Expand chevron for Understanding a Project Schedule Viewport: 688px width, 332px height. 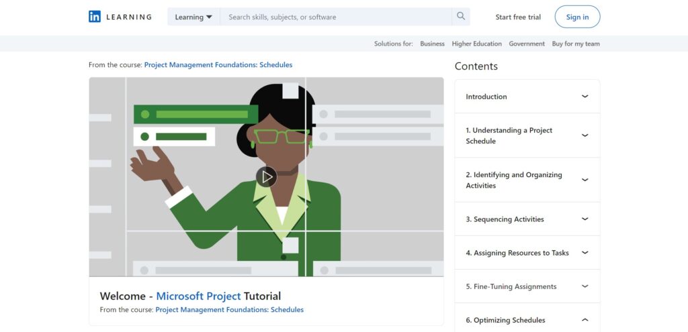pyautogui.click(x=585, y=135)
